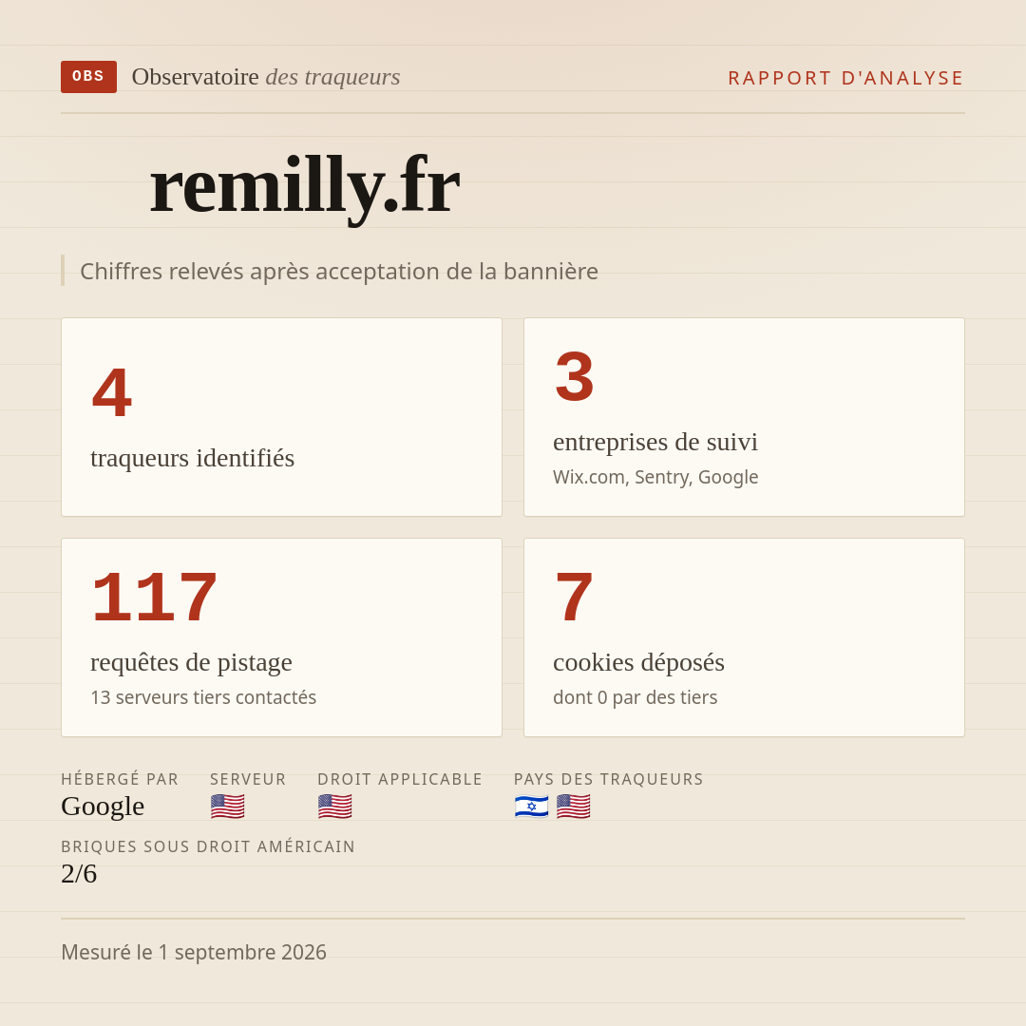Viewport: 1026px width, 1026px height.
Task: Click the Israel flag under Pays des traqueurs
Action: point(531,807)
